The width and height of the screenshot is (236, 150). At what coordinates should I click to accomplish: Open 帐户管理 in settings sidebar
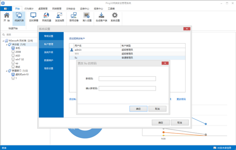click(51, 44)
